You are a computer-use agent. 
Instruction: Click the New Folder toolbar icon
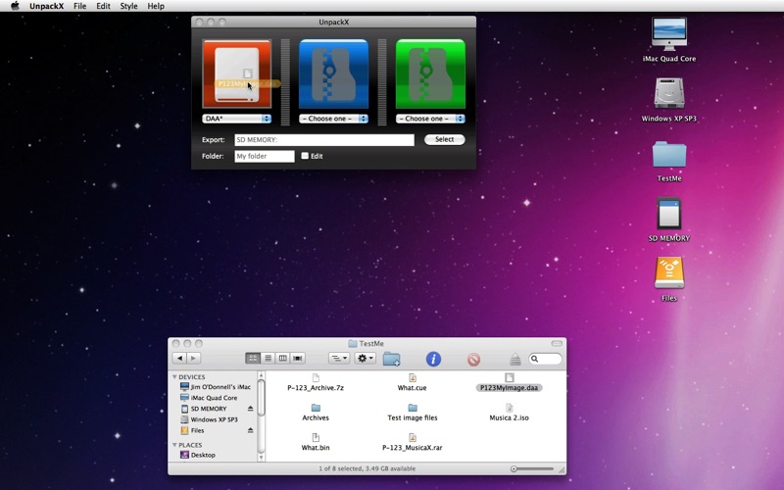point(391,359)
